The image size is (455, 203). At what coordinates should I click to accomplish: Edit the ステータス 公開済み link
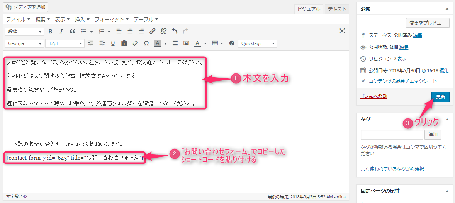pos(417,35)
